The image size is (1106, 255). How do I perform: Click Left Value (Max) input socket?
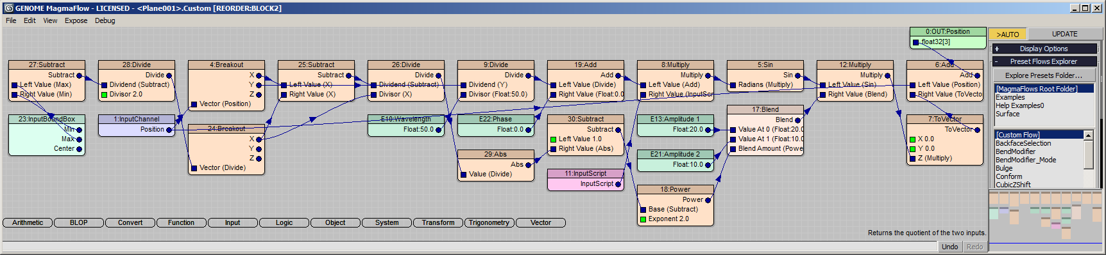[14, 85]
